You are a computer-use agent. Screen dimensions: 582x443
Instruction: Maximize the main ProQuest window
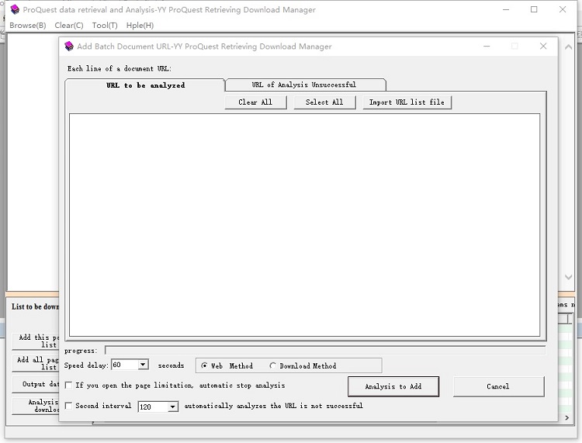534,9
